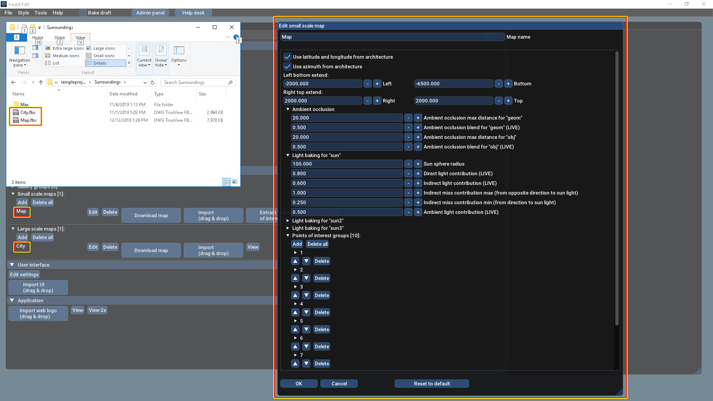
Task: Move points of interest group 3 down
Action: pos(306,295)
